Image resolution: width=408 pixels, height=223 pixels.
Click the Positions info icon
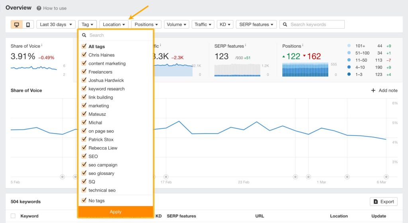[x=302, y=46]
